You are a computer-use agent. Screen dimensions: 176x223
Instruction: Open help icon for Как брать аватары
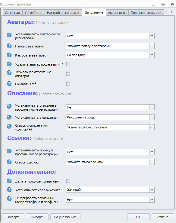[9, 55]
